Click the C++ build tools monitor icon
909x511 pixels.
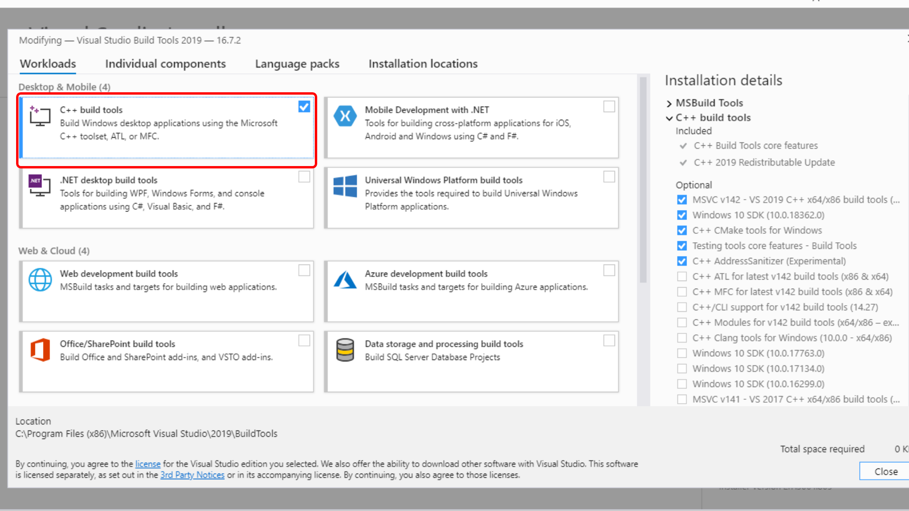point(40,116)
